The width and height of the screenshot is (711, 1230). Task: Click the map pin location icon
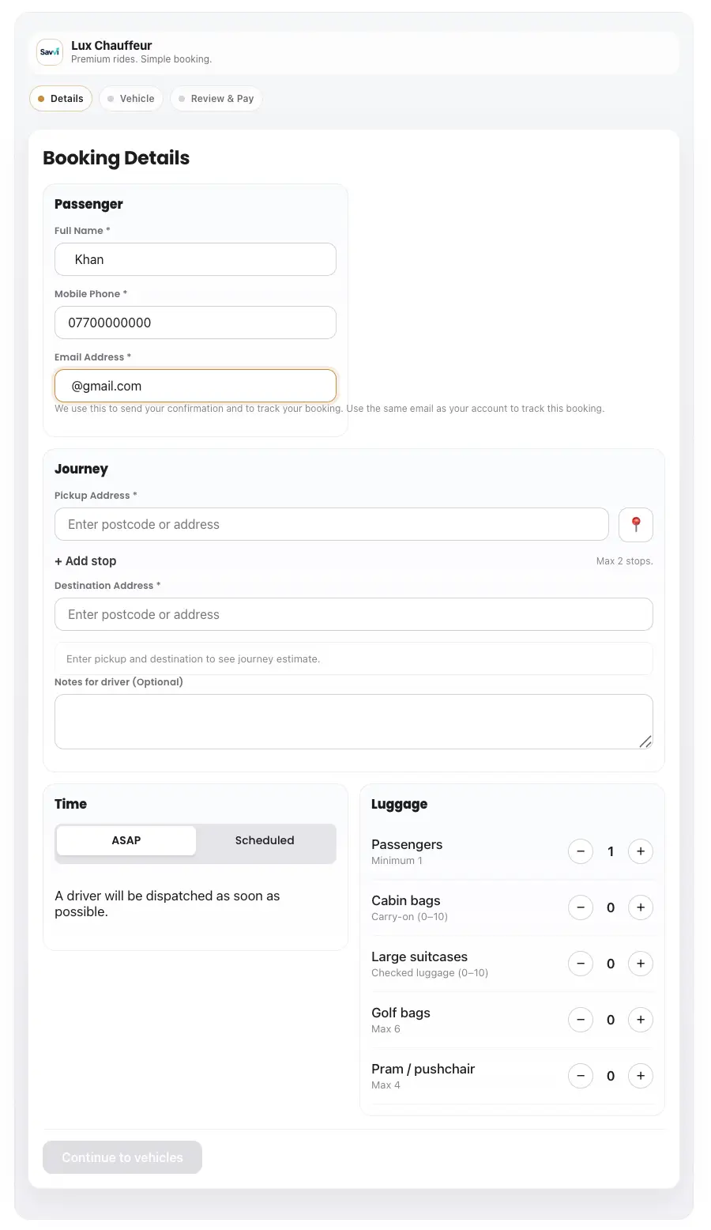[x=636, y=525]
